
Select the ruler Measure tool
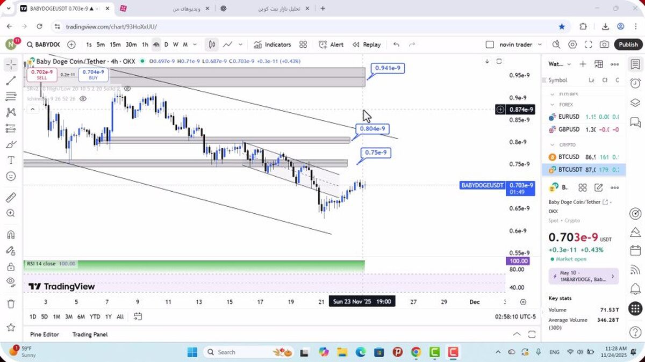[x=11, y=197]
